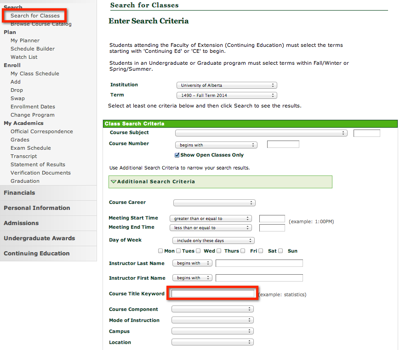Open Browse Course Catalog link

41,24
